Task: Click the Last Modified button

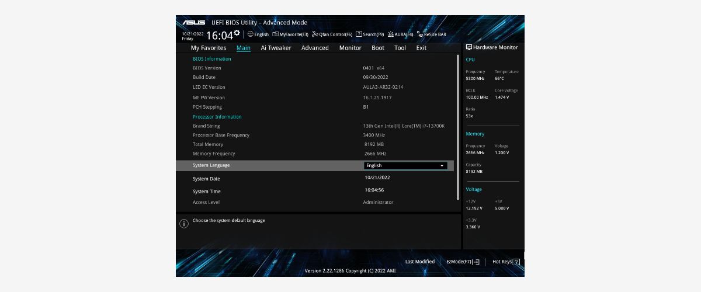Action: pyautogui.click(x=420, y=262)
